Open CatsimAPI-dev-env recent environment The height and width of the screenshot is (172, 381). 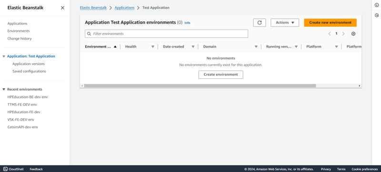click(22, 127)
